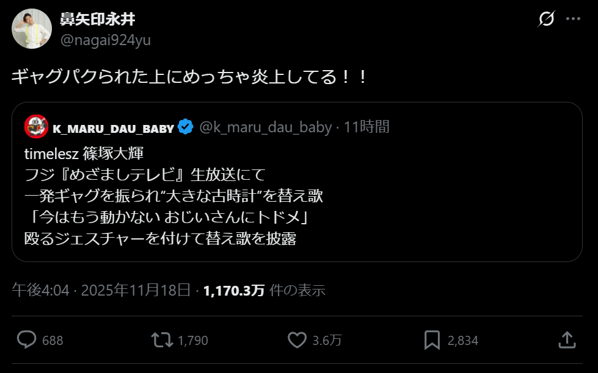The width and height of the screenshot is (598, 373).
Task: Open the @k_maru_dau_baby handle
Action: point(266,127)
